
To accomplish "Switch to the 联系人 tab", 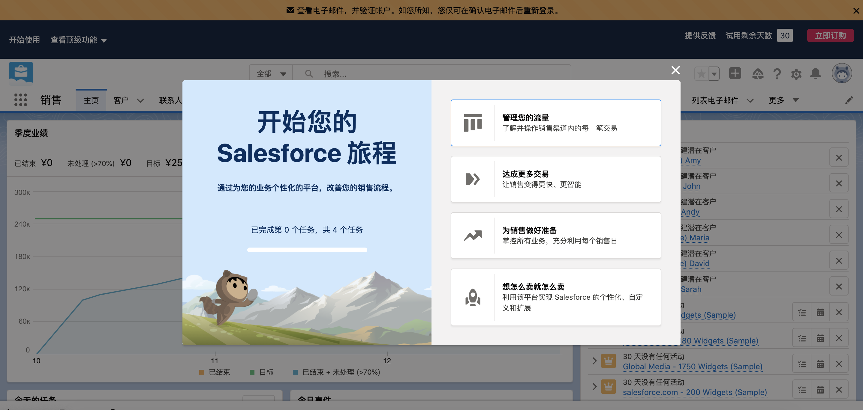I will (170, 100).
